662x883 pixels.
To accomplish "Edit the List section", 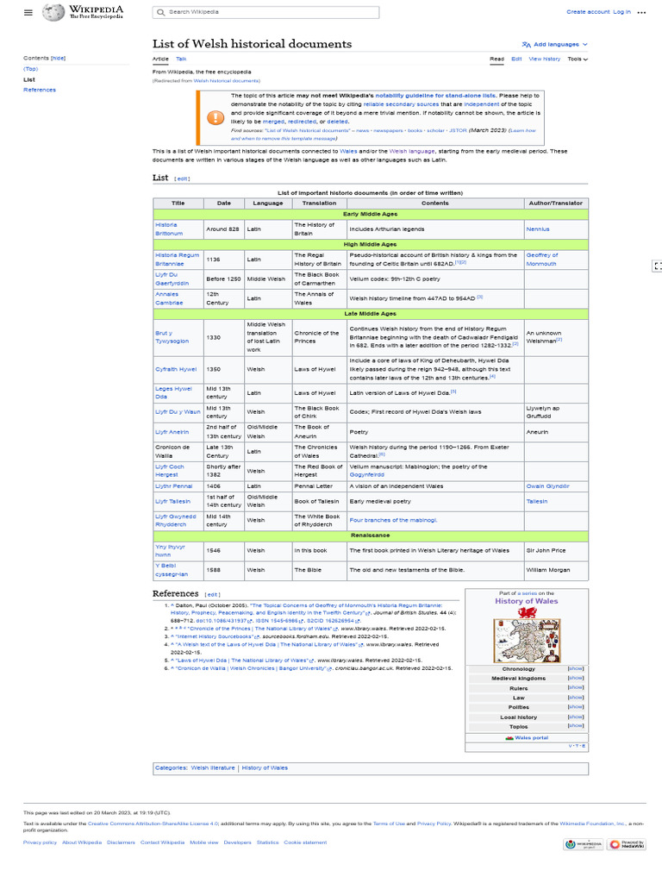I will 182,179.
